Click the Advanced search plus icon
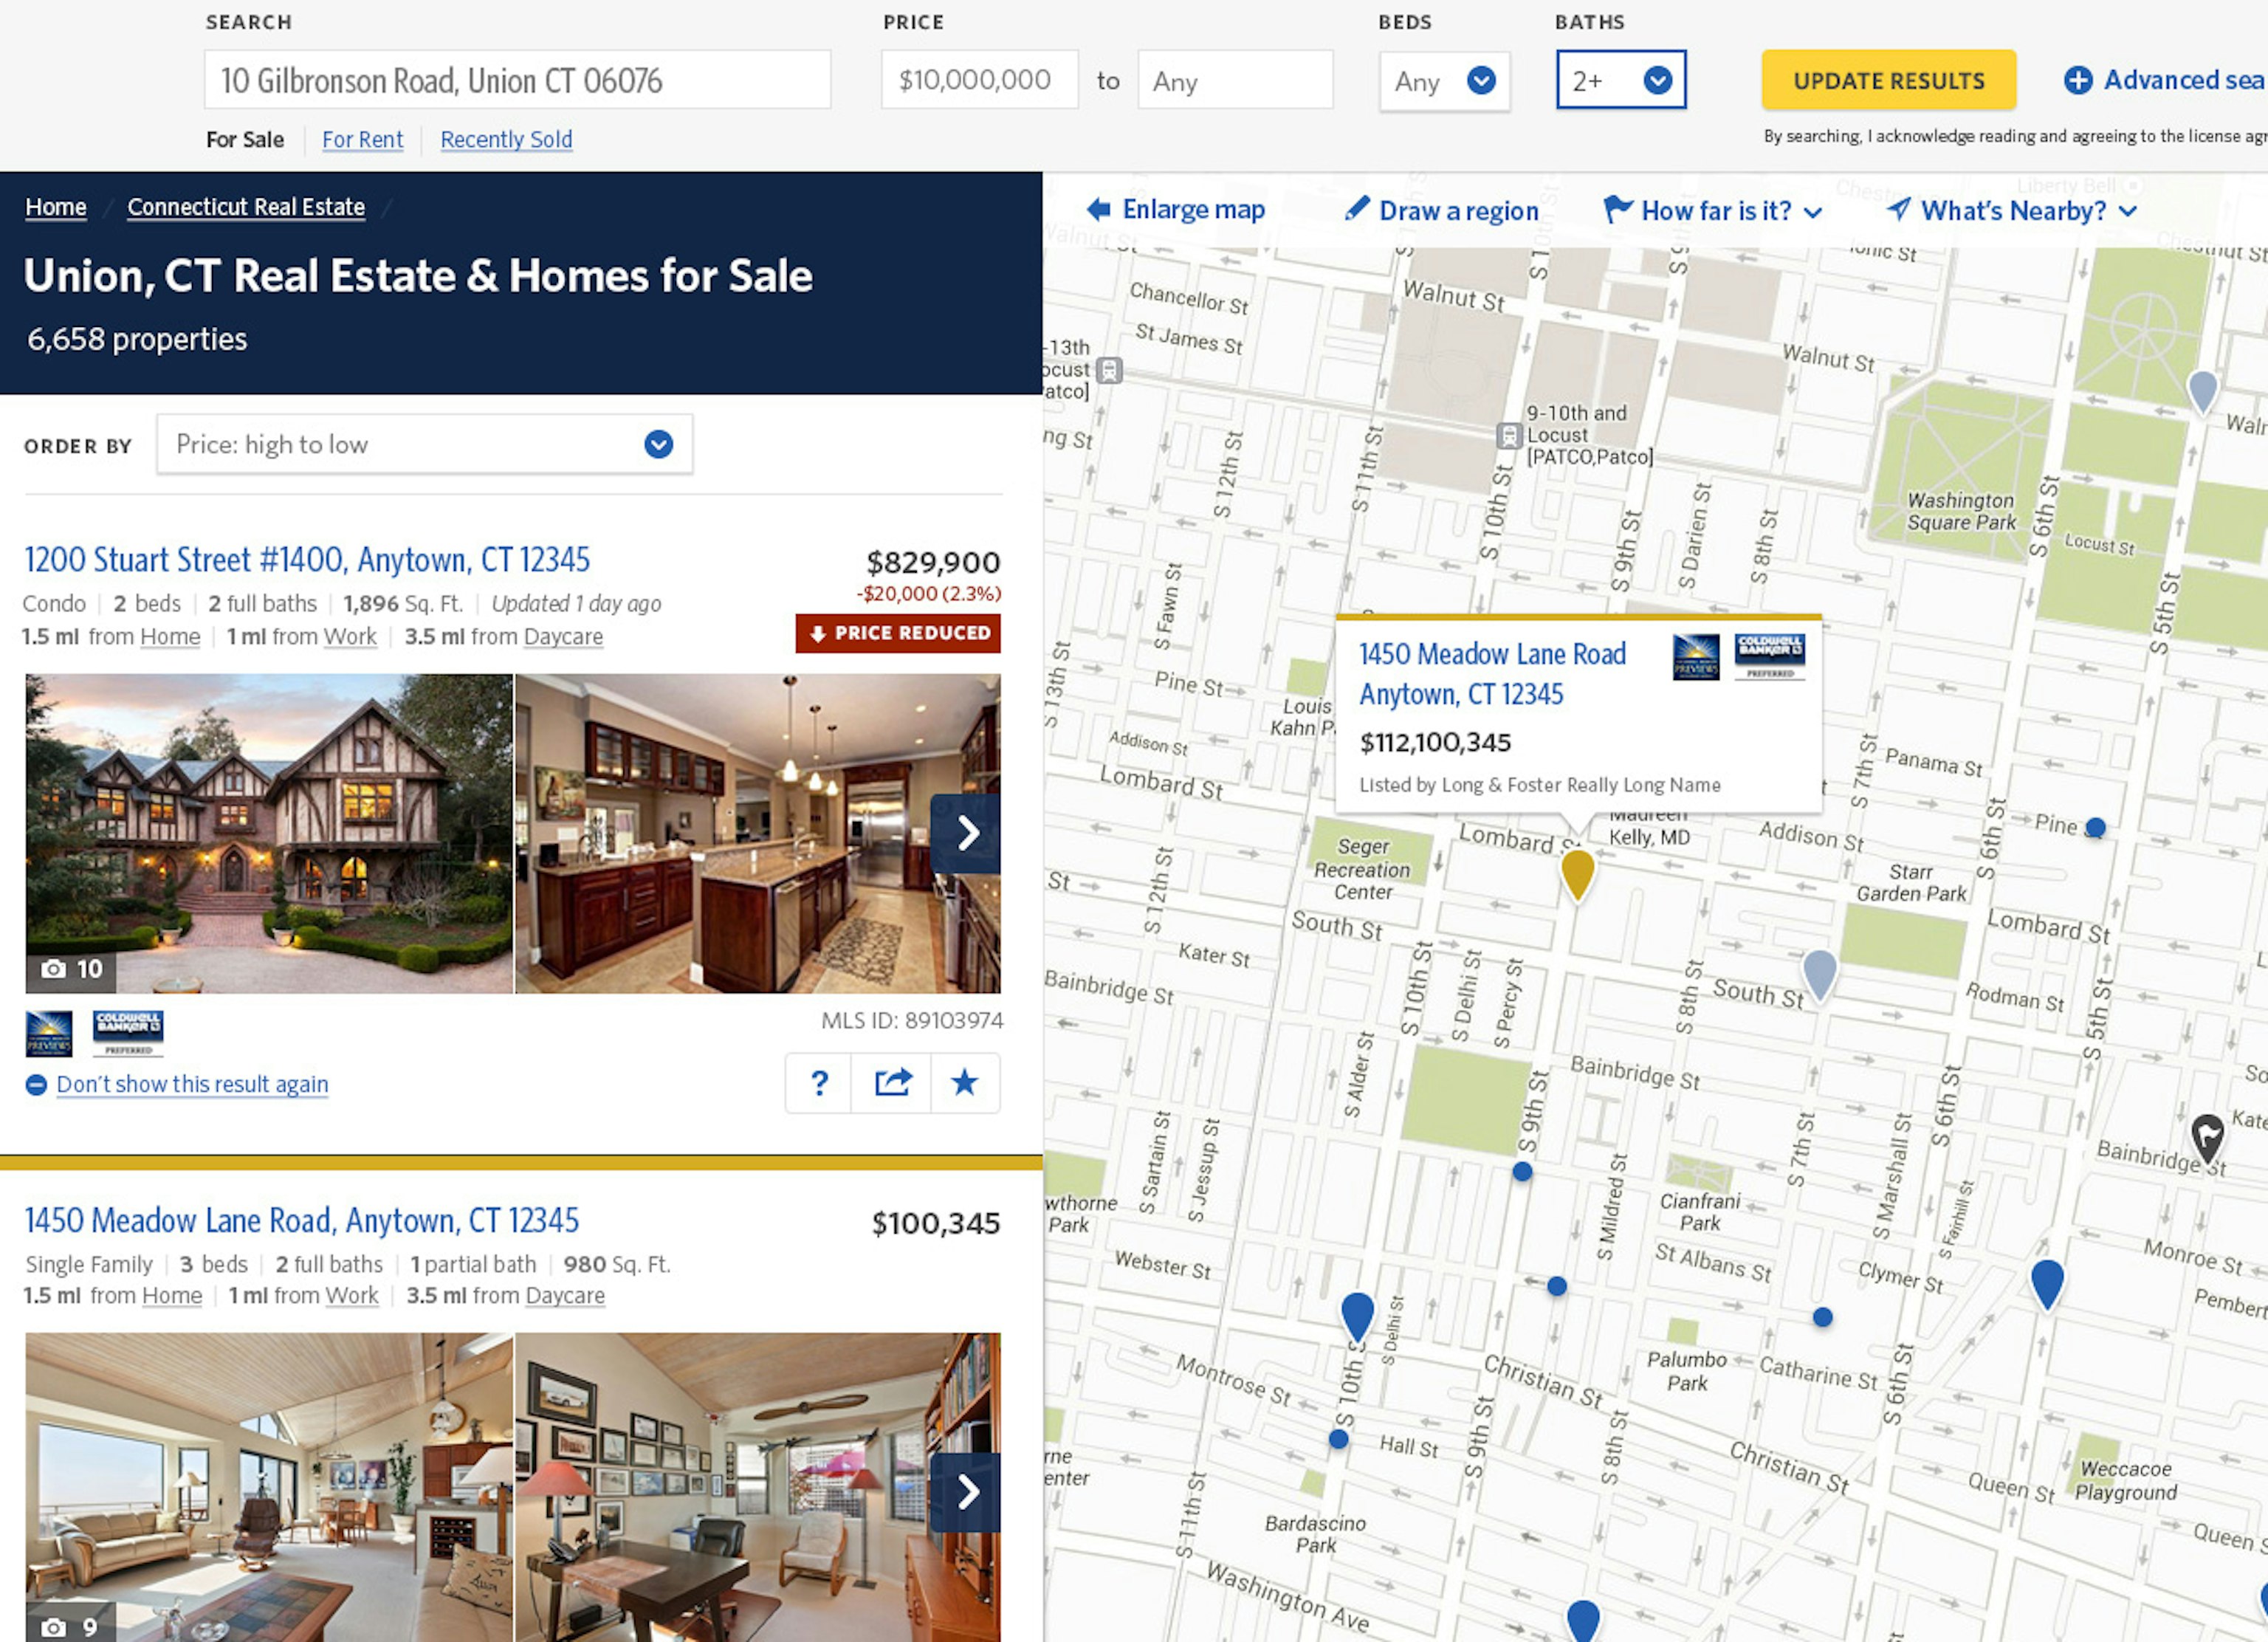 pos(2078,80)
